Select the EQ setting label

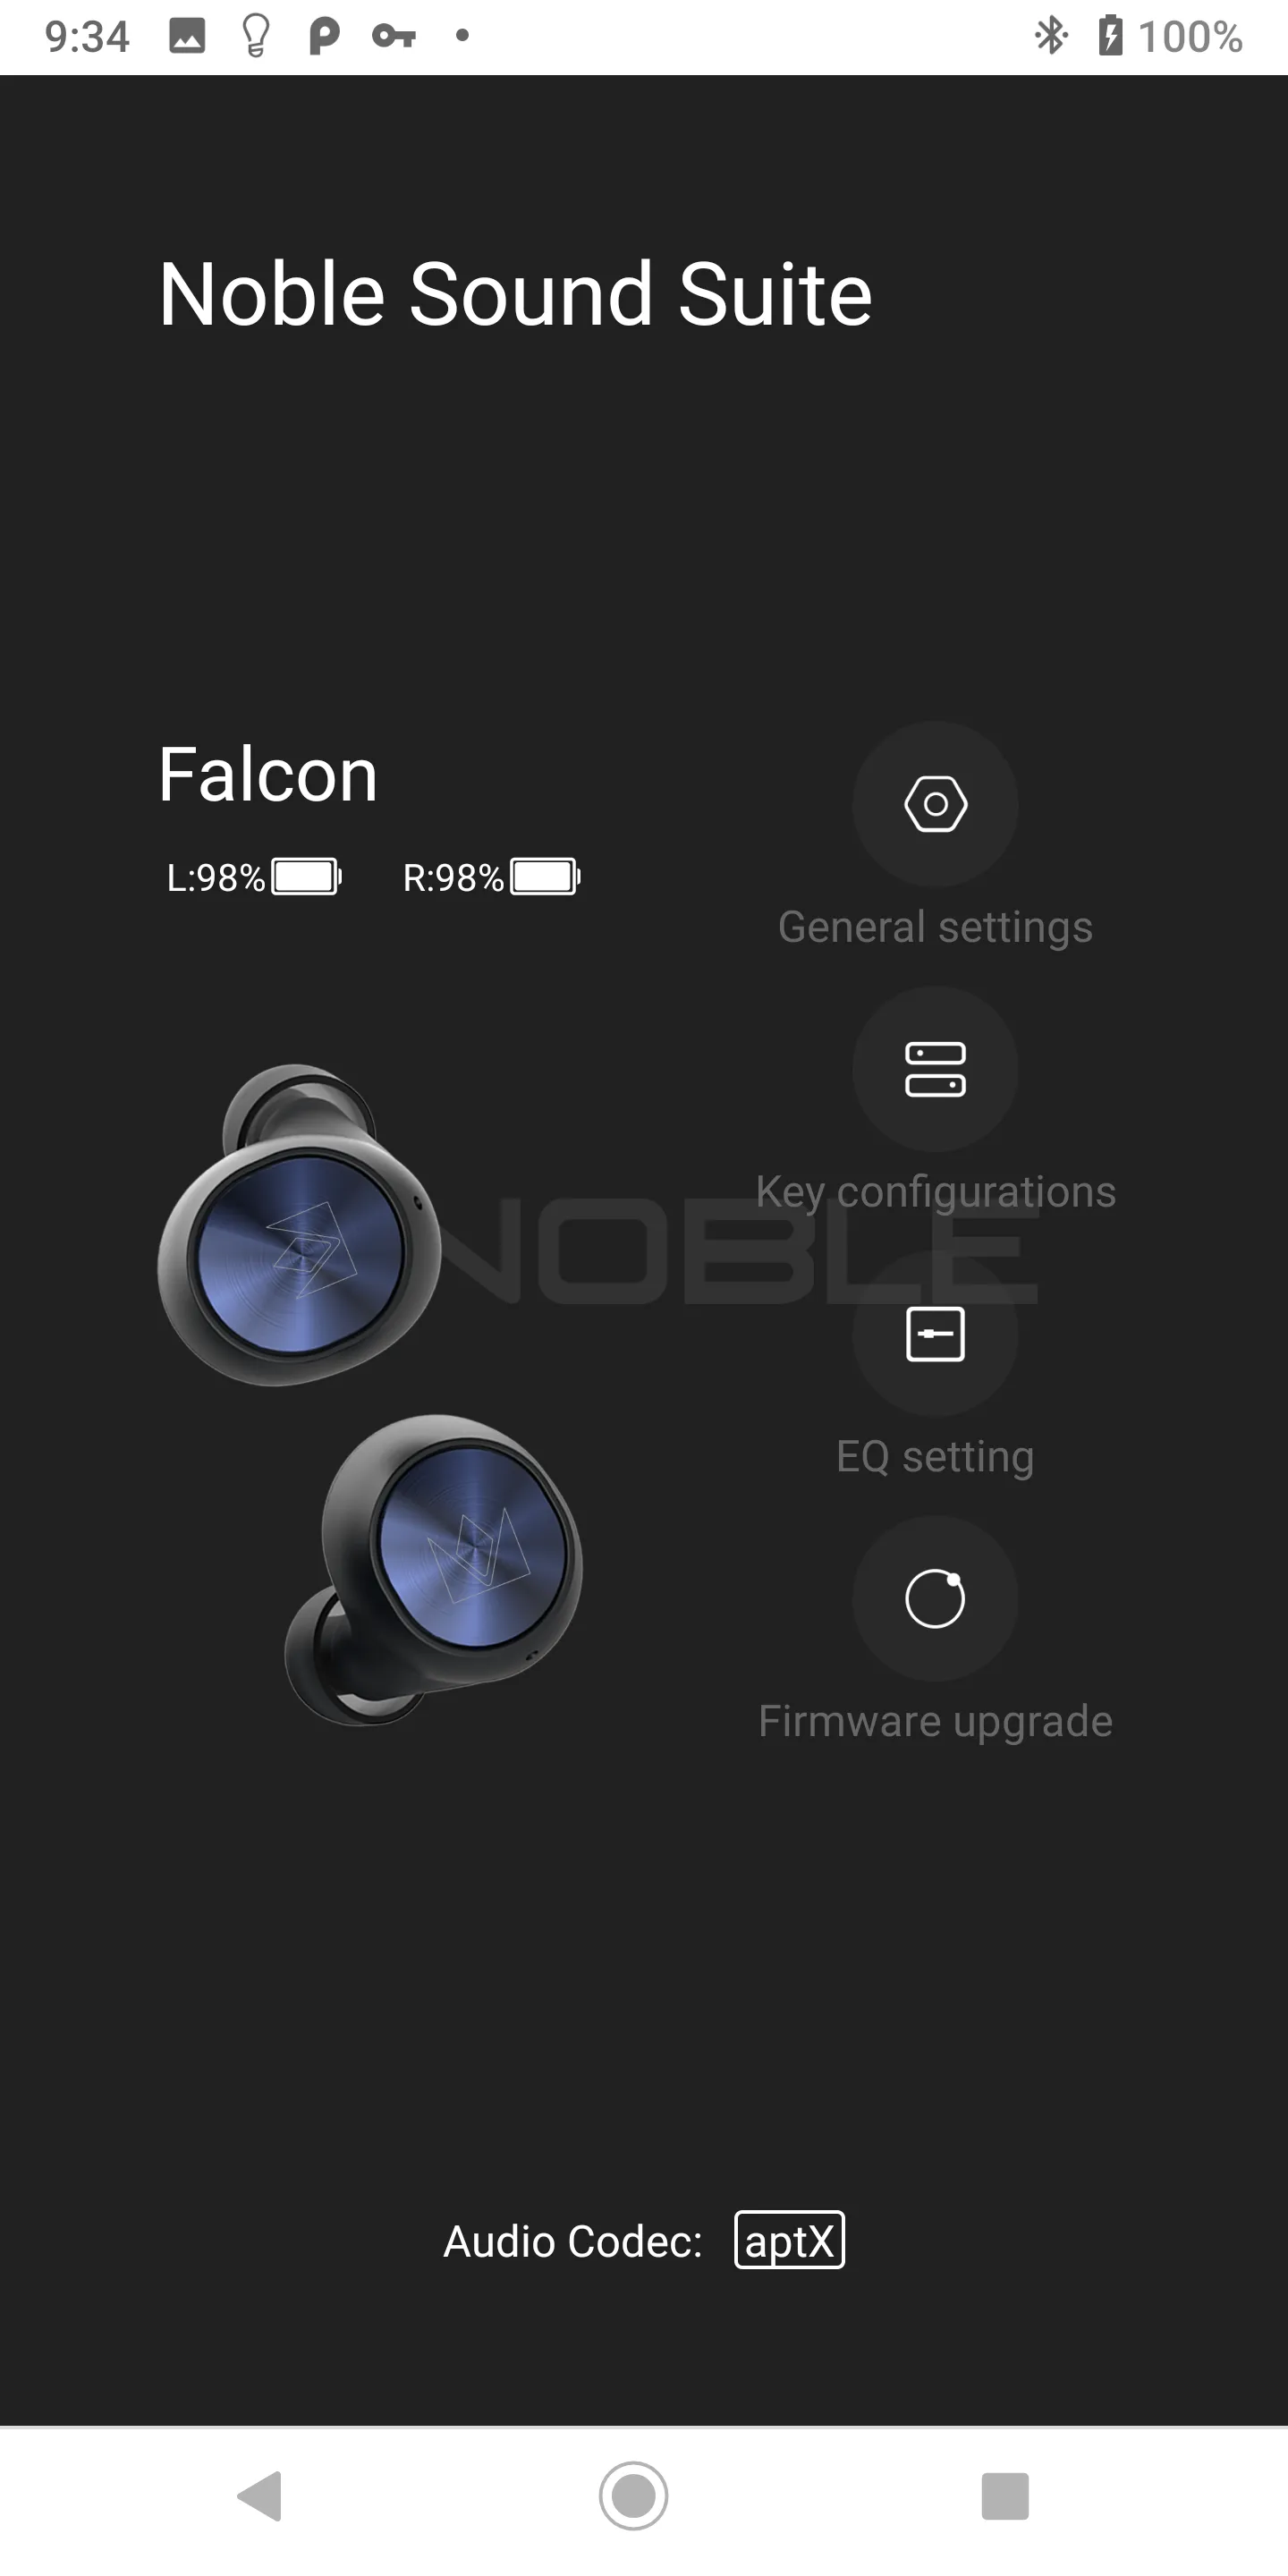pos(935,1457)
